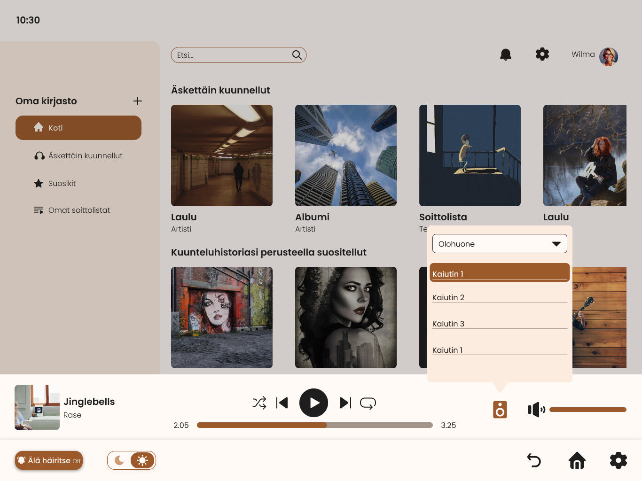Click the Etsi search field
Viewport: 642px width, 481px height.
[x=239, y=55]
